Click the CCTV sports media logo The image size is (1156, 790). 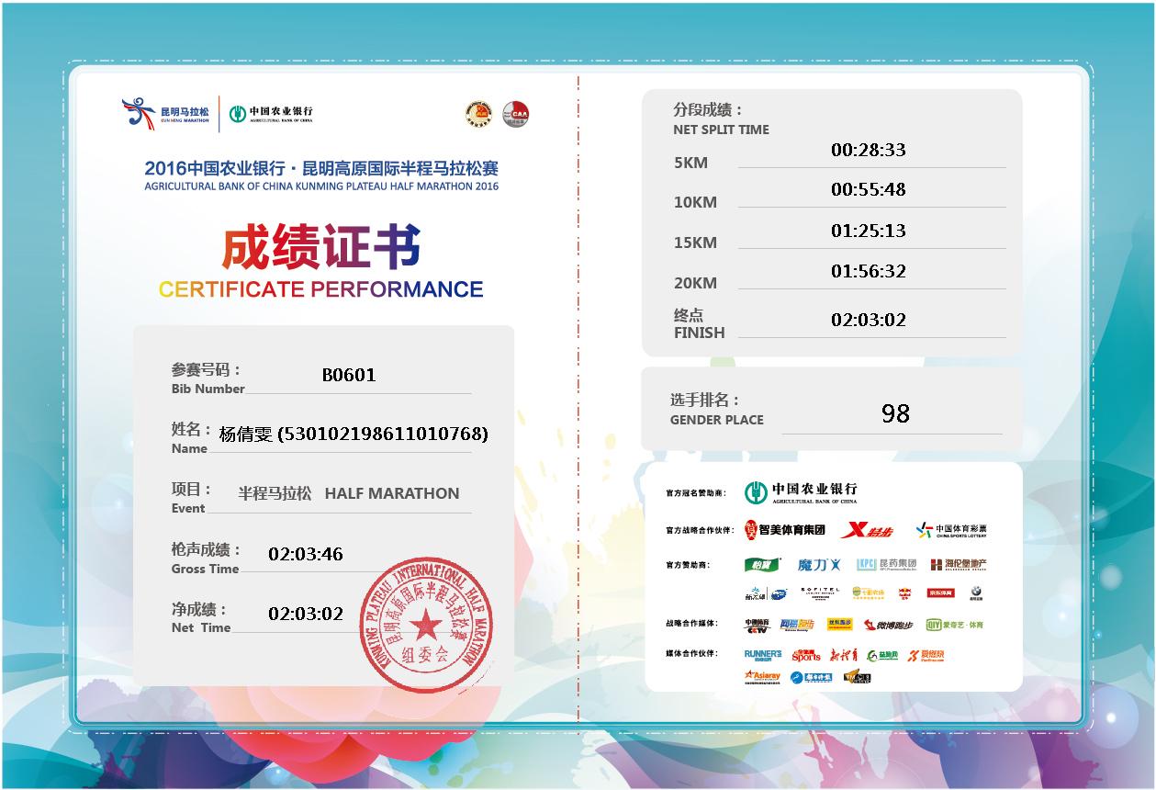[x=756, y=626]
